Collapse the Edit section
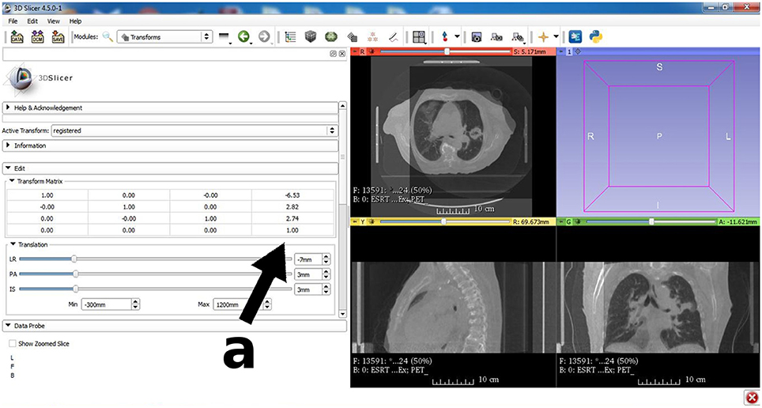The height and width of the screenshot is (408, 762). click(x=170, y=168)
